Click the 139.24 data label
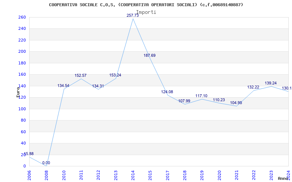292x182 pixels. tap(270, 83)
